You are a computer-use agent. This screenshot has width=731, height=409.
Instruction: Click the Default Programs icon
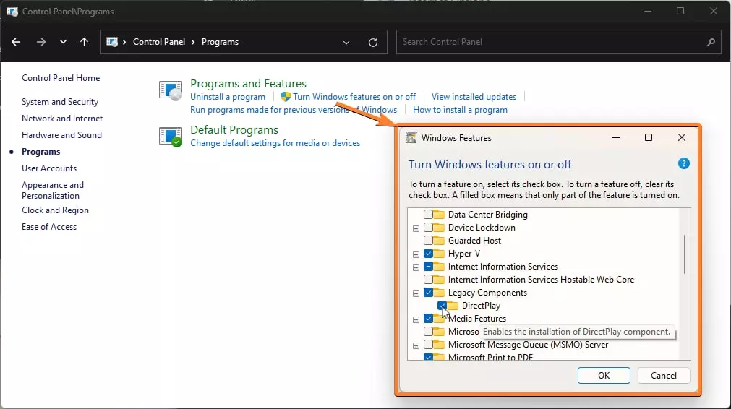(x=171, y=136)
